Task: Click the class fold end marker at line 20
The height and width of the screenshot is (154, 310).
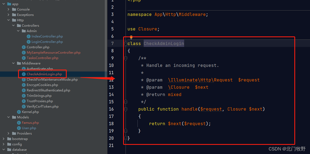Action: (x=126, y=138)
